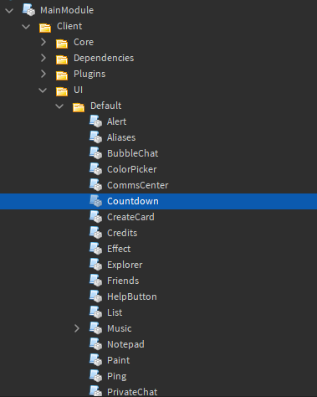Select the highlighted Countdown item text
The height and width of the screenshot is (397, 317).
133,201
